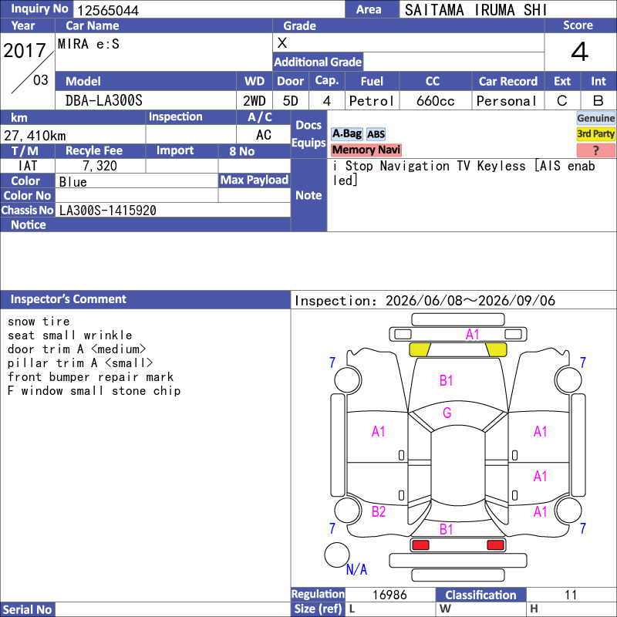
Task: Click the N/A spare tire label
Action: point(356,569)
